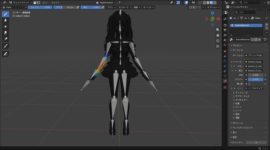Pin the properties editor context
Image resolution: width=270 pixels, height=150 pixels.
pyautogui.click(x=267, y=18)
